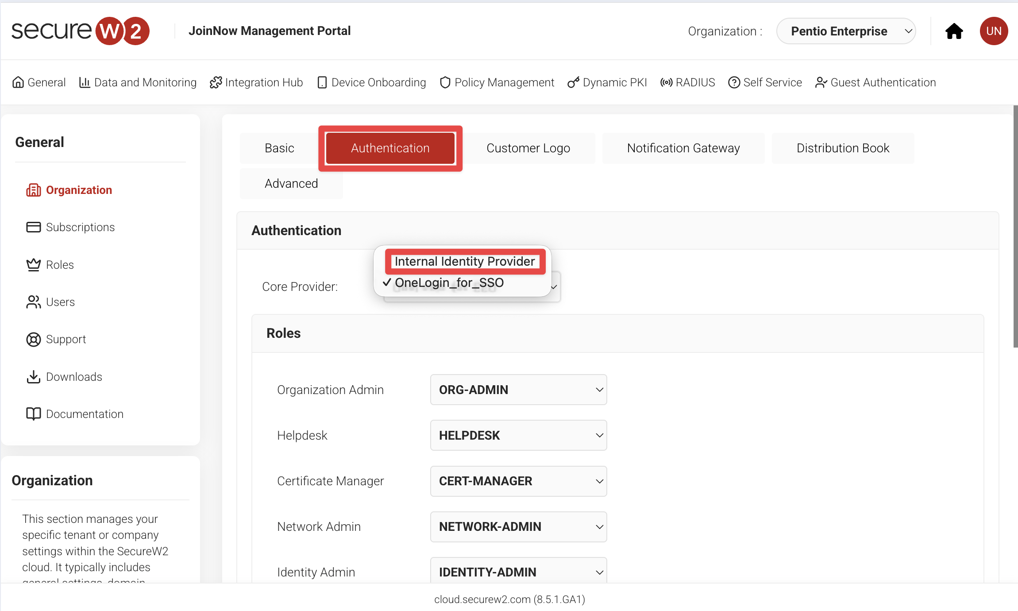Switch to the Customer Logo tab
The height and width of the screenshot is (611, 1018).
click(528, 148)
